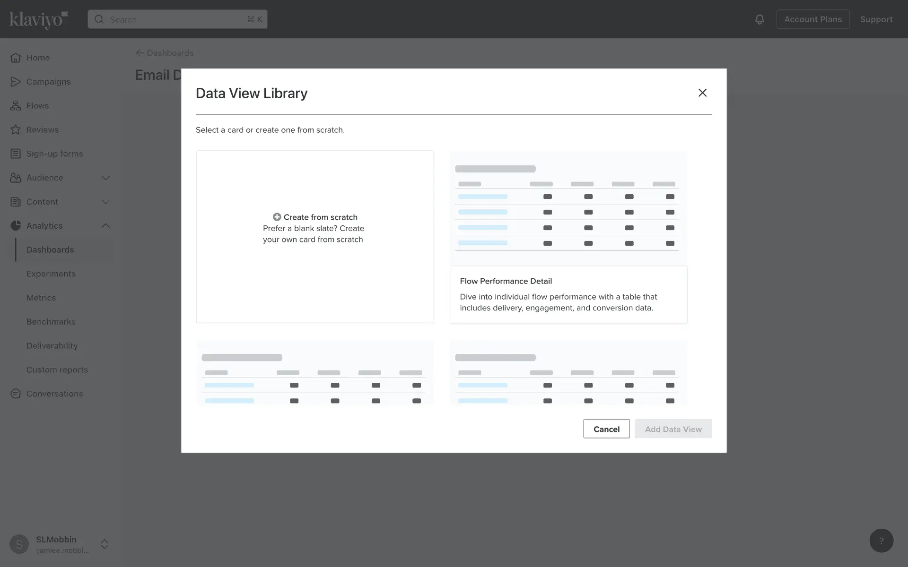This screenshot has width=908, height=567.
Task: Collapse the Analytics section chevron
Action: point(105,226)
